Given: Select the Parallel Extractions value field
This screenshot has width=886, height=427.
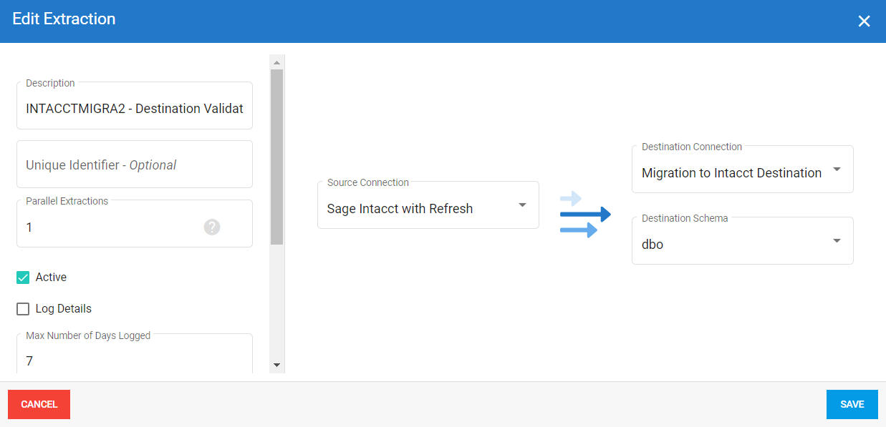Looking at the screenshot, I should [x=107, y=227].
